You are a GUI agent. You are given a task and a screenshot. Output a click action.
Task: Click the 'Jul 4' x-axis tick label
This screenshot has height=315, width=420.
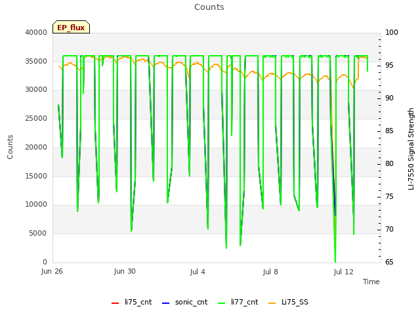[x=198, y=272]
